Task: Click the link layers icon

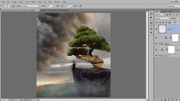Action: coord(158,100)
